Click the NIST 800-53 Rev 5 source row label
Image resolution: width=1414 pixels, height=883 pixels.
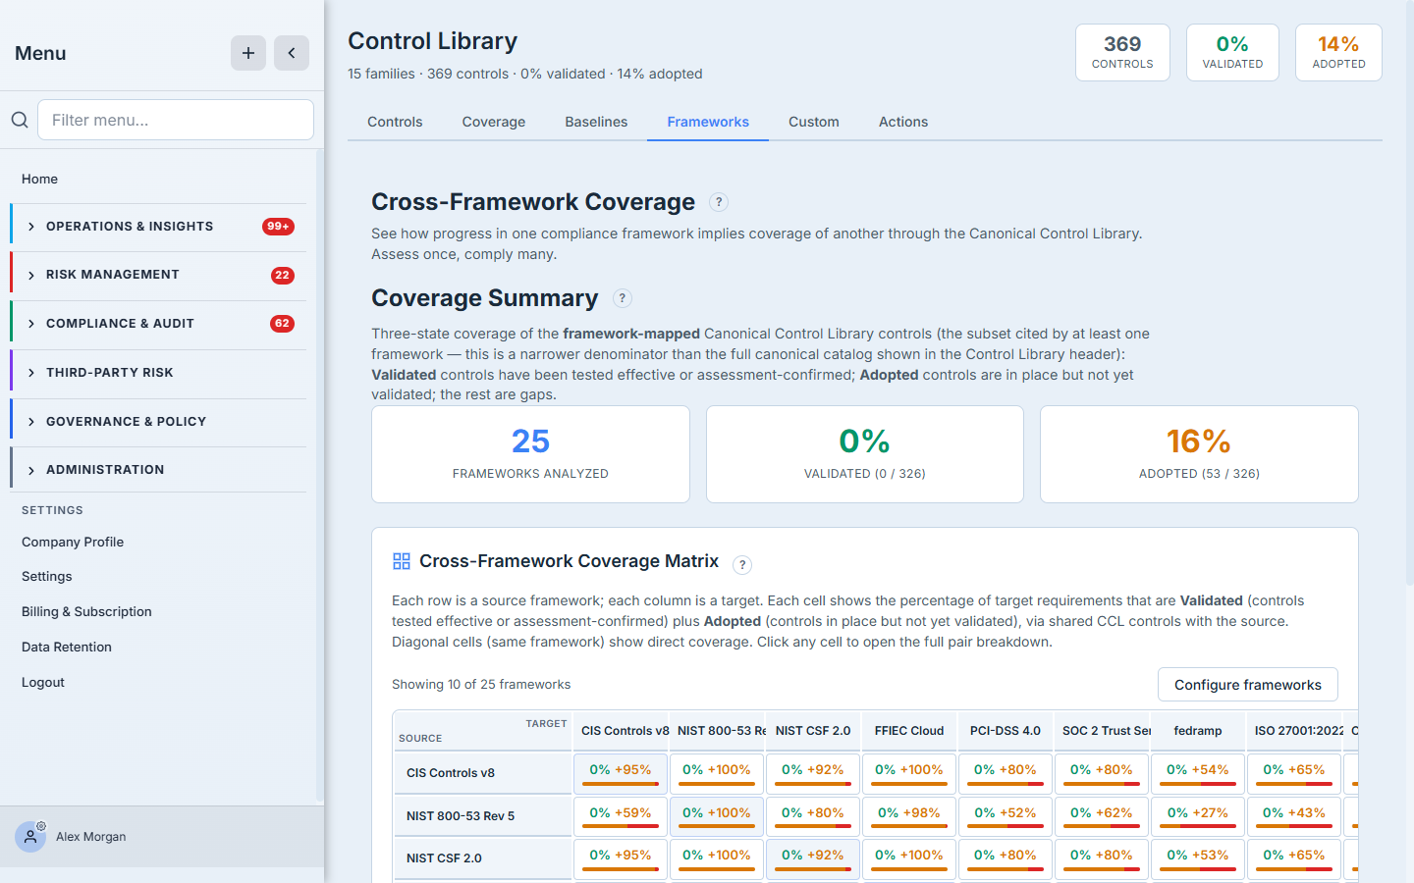pyautogui.click(x=483, y=816)
